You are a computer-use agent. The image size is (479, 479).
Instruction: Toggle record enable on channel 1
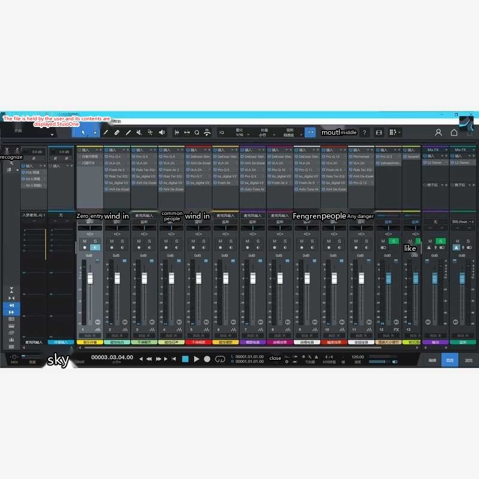(x=84, y=248)
